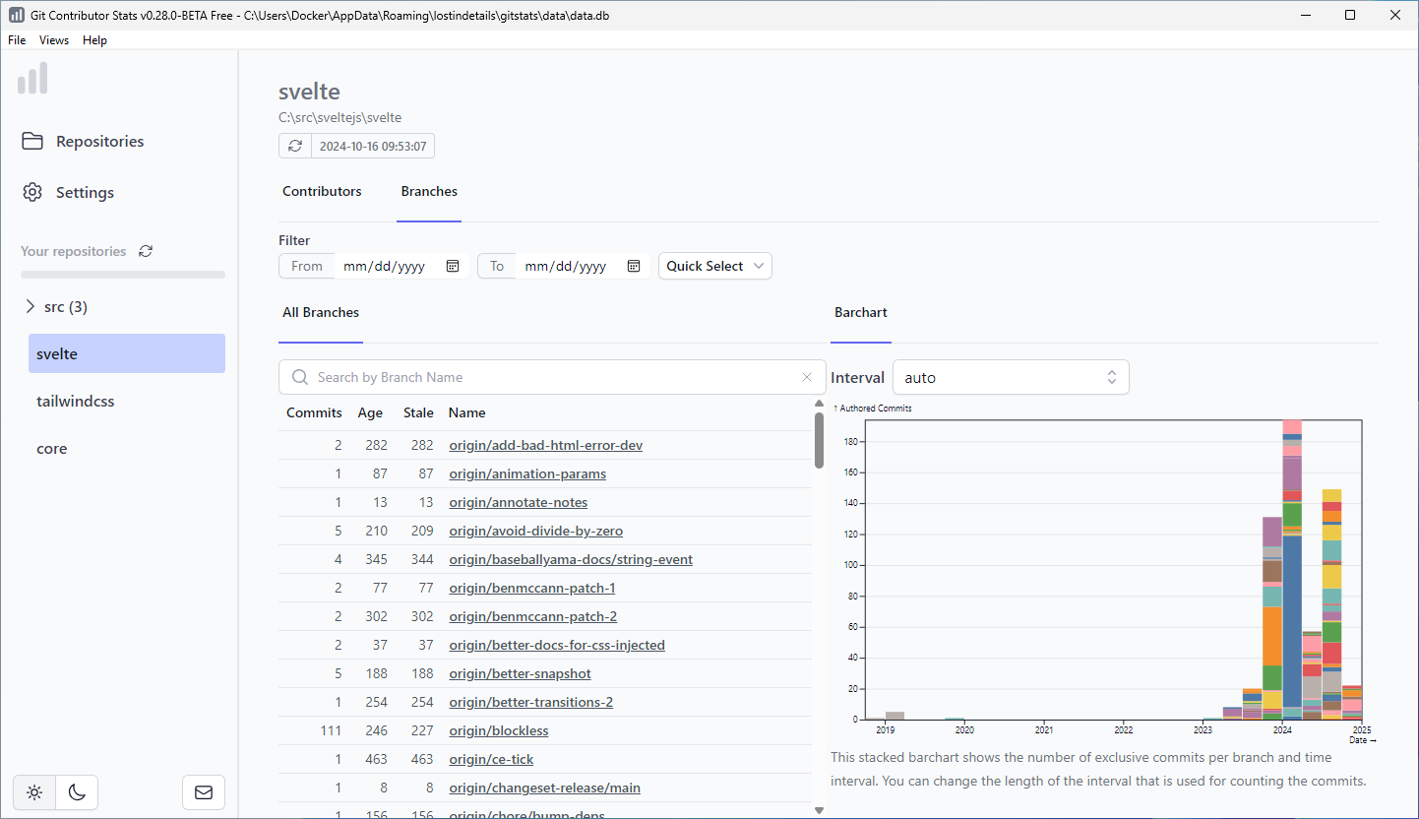Open branch origin/blockless
Viewport: 1419px width, 819px height.
point(499,730)
